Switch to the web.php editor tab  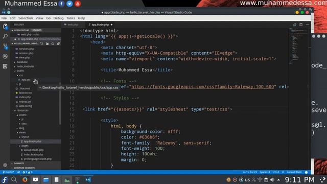[73, 25]
